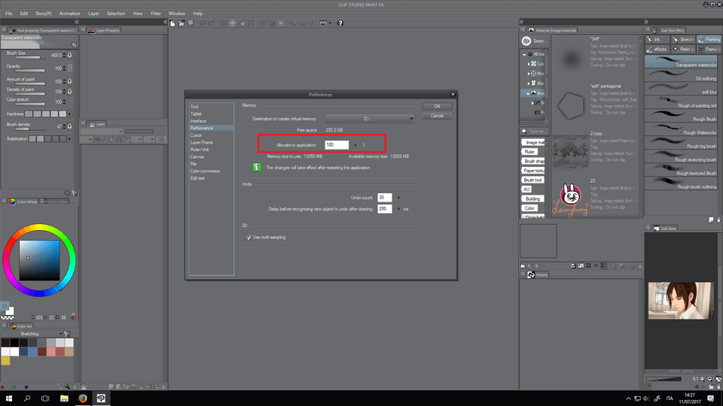Viewport: 723px width, 406px height.
Task: Toggle Use multi-sampling checkbox
Action: coord(249,237)
